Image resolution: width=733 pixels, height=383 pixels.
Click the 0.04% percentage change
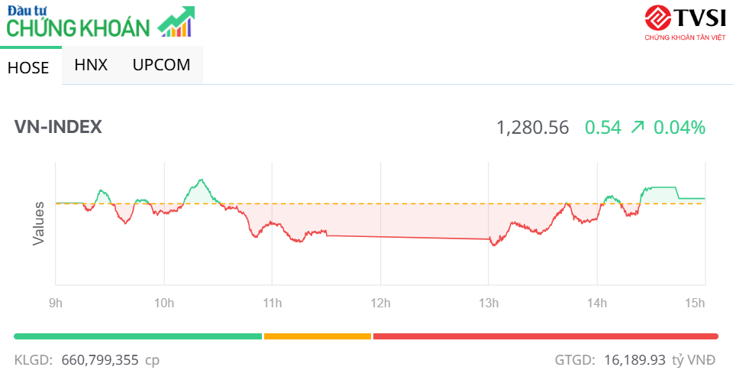click(x=679, y=128)
